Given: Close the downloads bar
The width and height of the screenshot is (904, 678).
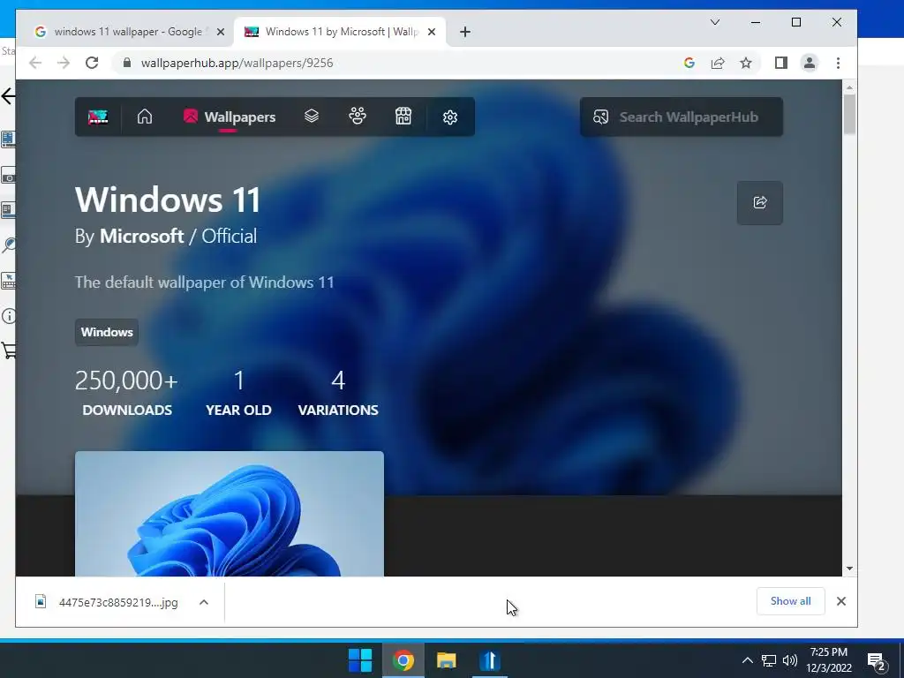Looking at the screenshot, I should (841, 601).
